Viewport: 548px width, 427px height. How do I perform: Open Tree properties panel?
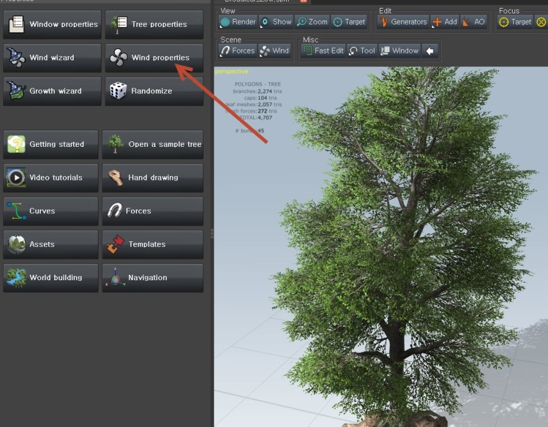point(154,24)
